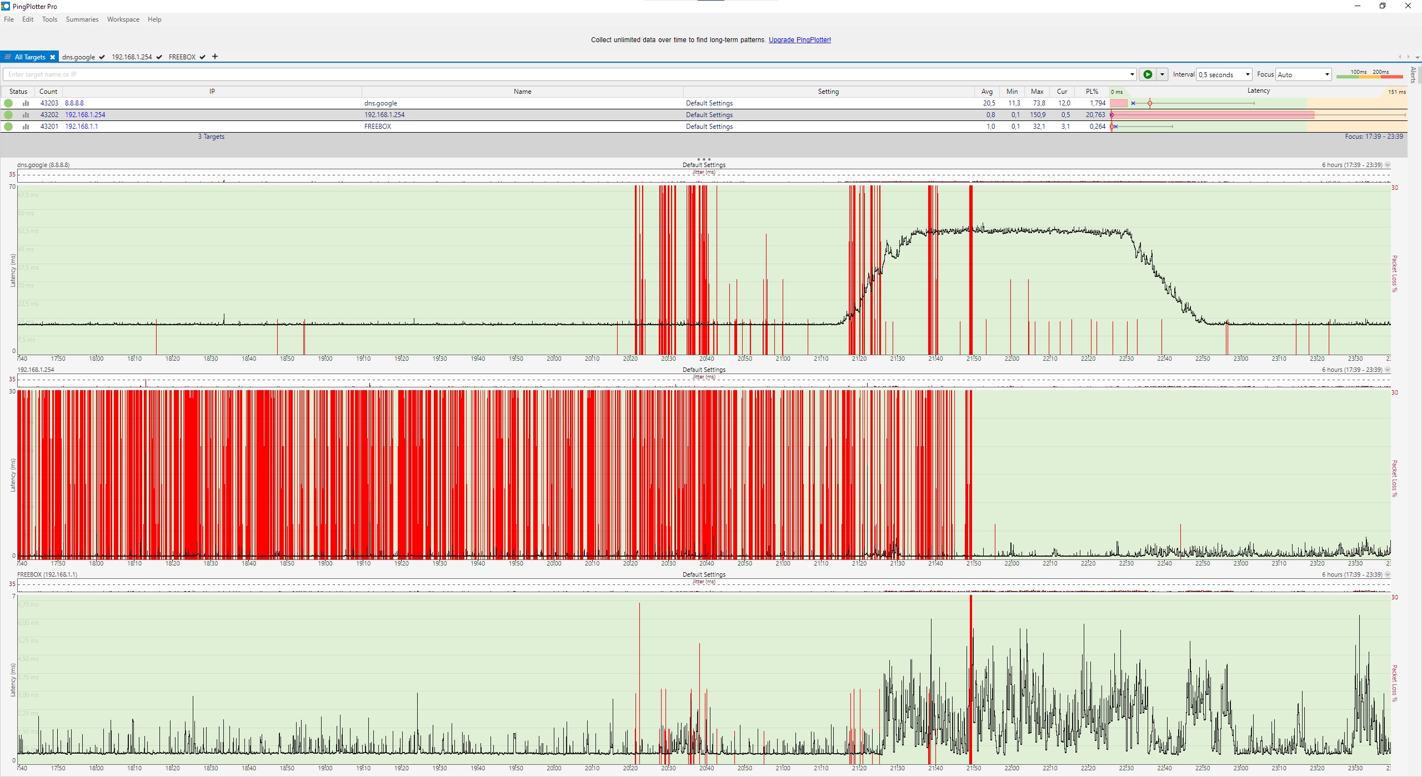Viewport: 1422px width, 777px height.
Task: Click green status circle for 192.168.1.254
Action: [8, 115]
